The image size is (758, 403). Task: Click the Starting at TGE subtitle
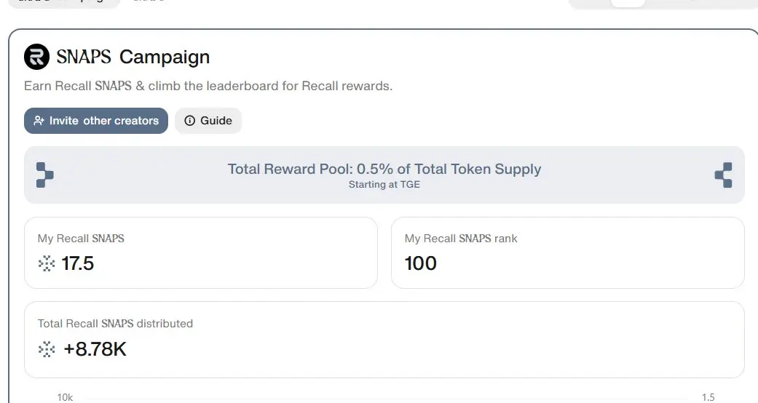(x=384, y=185)
